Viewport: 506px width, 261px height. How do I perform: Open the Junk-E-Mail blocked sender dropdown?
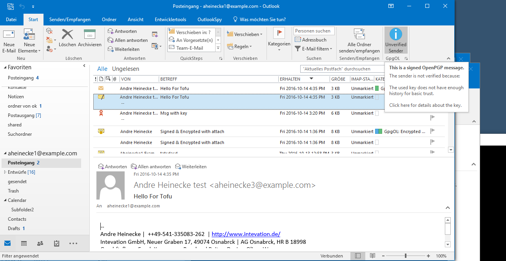(x=51, y=49)
